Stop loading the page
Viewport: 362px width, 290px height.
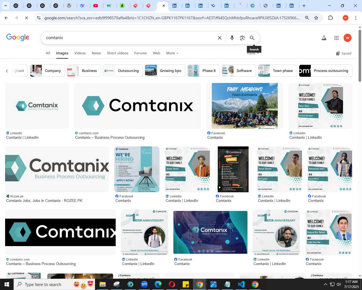coord(26,18)
